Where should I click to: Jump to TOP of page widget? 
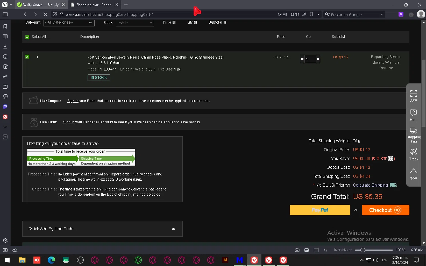(x=414, y=174)
